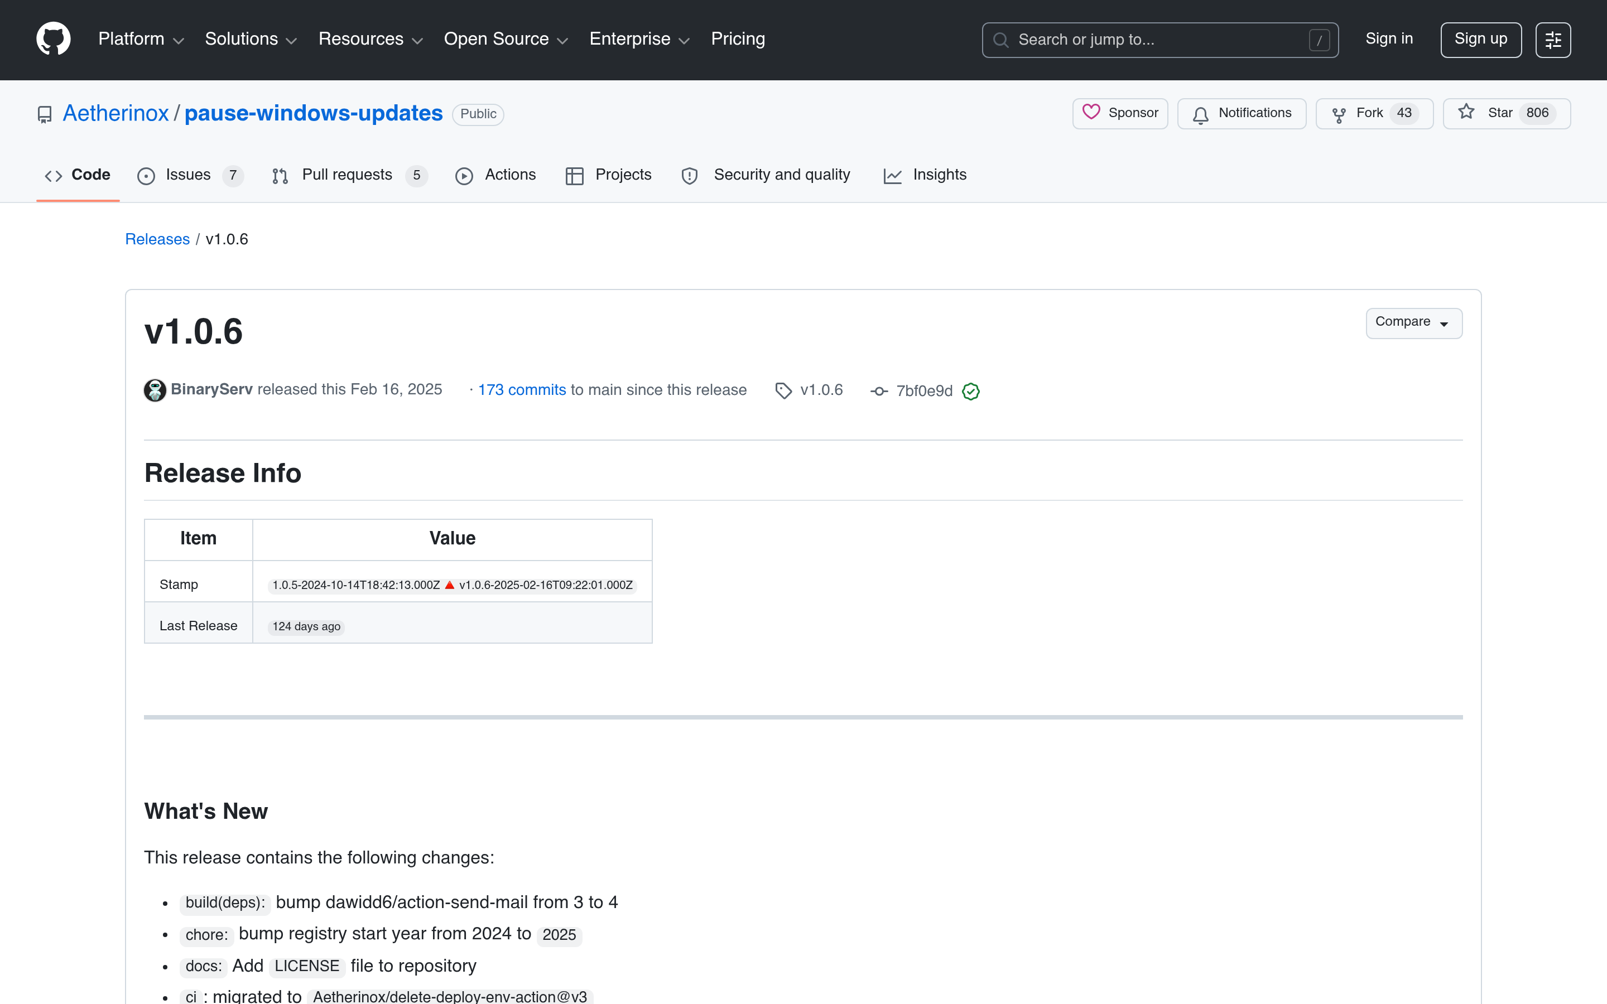Open the v1.0.6 tag link

pos(821,390)
